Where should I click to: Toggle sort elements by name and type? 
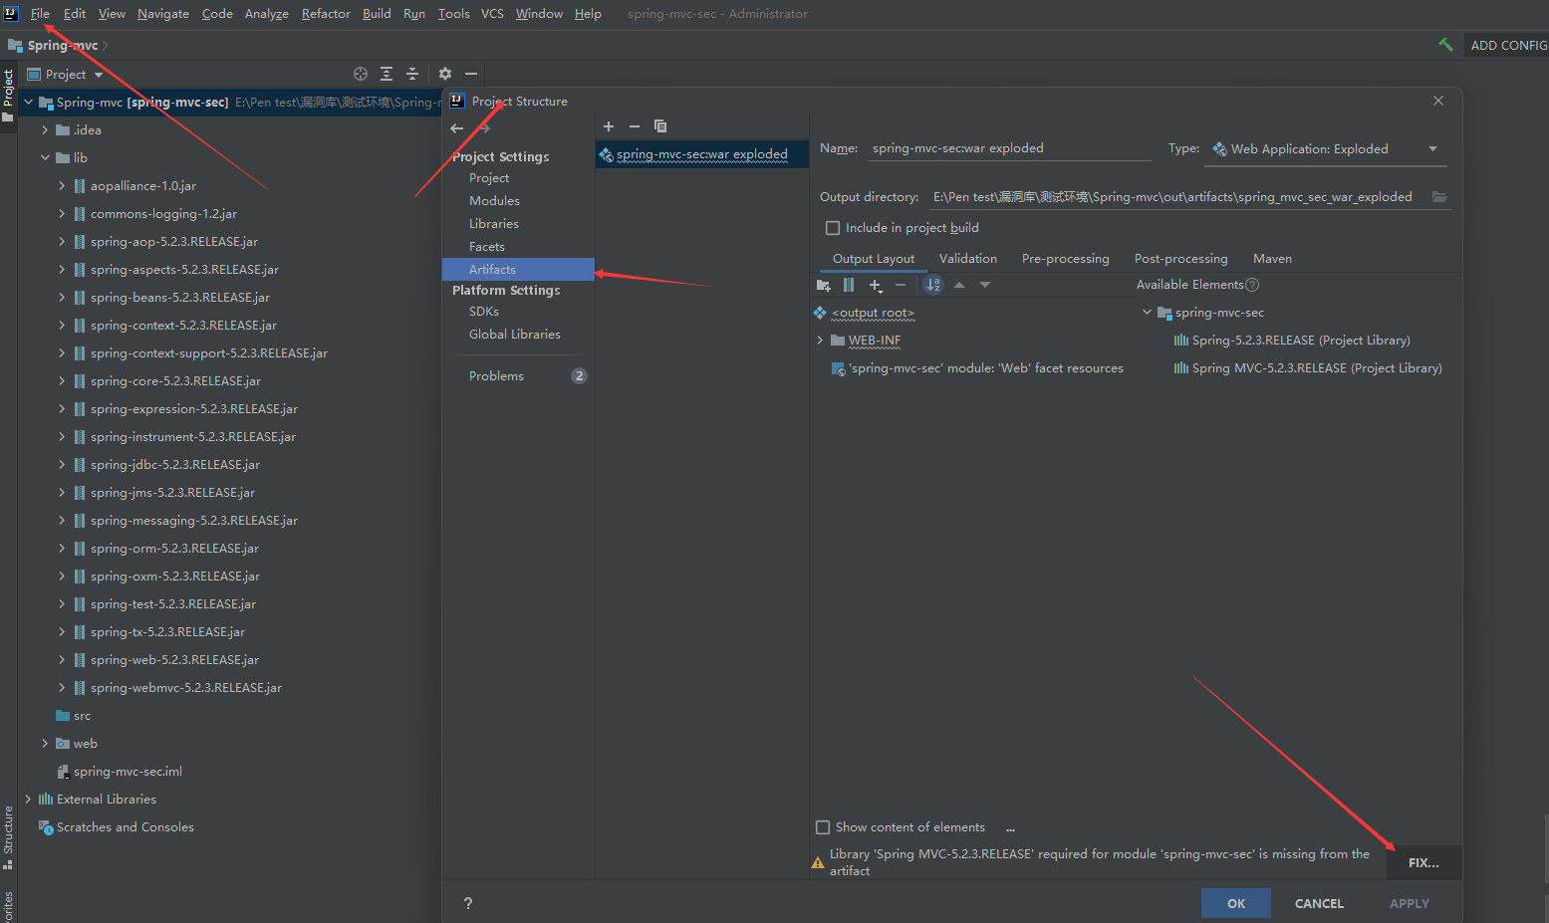point(933,286)
